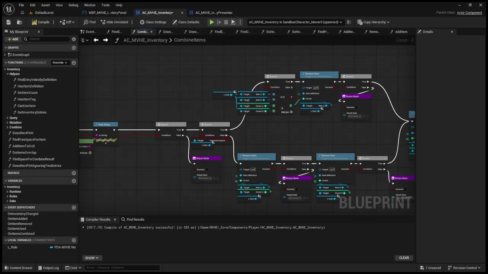Clear the compiler results log
Screen dimensions: 488x274
404,258
